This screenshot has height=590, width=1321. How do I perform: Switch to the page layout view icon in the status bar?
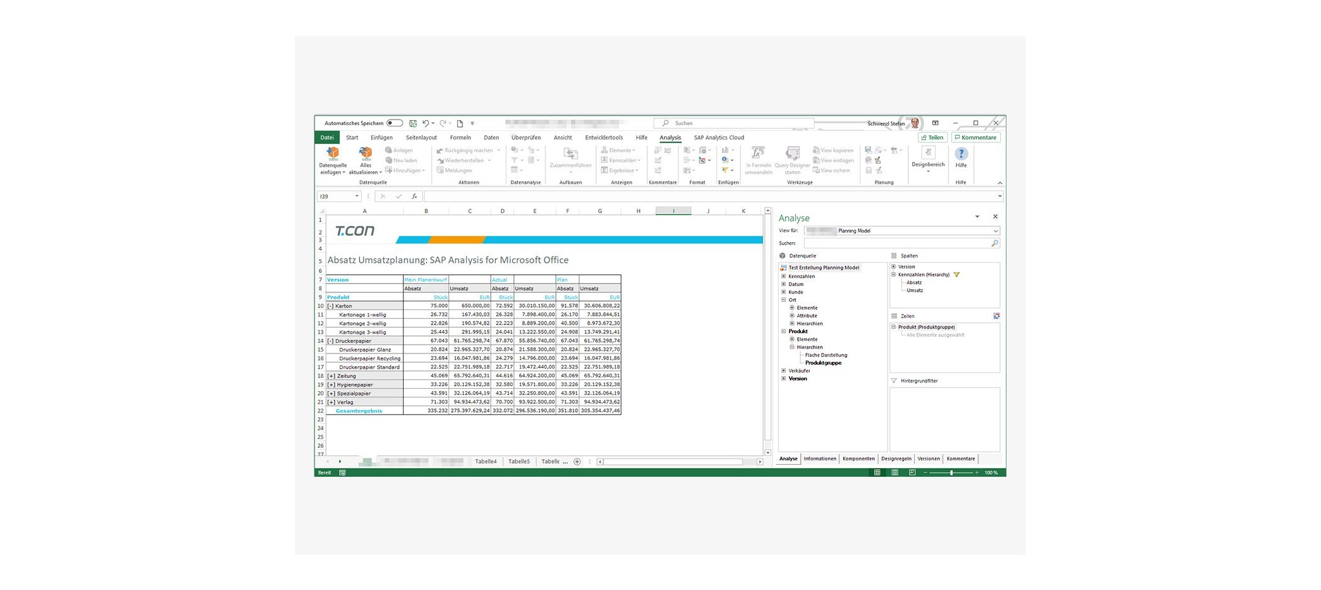pos(895,472)
